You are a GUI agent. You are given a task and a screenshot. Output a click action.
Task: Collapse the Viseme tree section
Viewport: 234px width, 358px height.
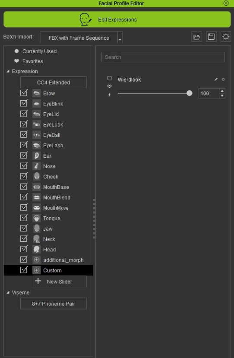[x=8, y=292]
